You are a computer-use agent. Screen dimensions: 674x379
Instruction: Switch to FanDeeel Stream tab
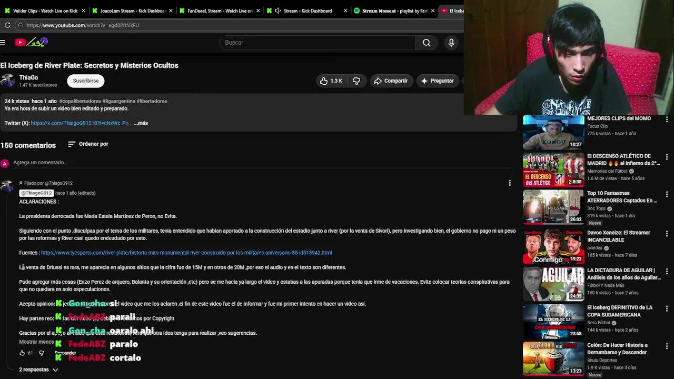[219, 11]
